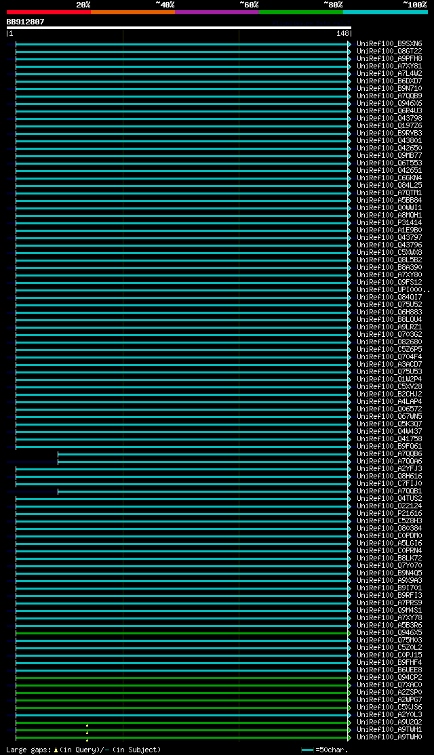The height and width of the screenshot is (755, 434).
Task: Select label UniRef100_Q84L25
Action: (389, 186)
